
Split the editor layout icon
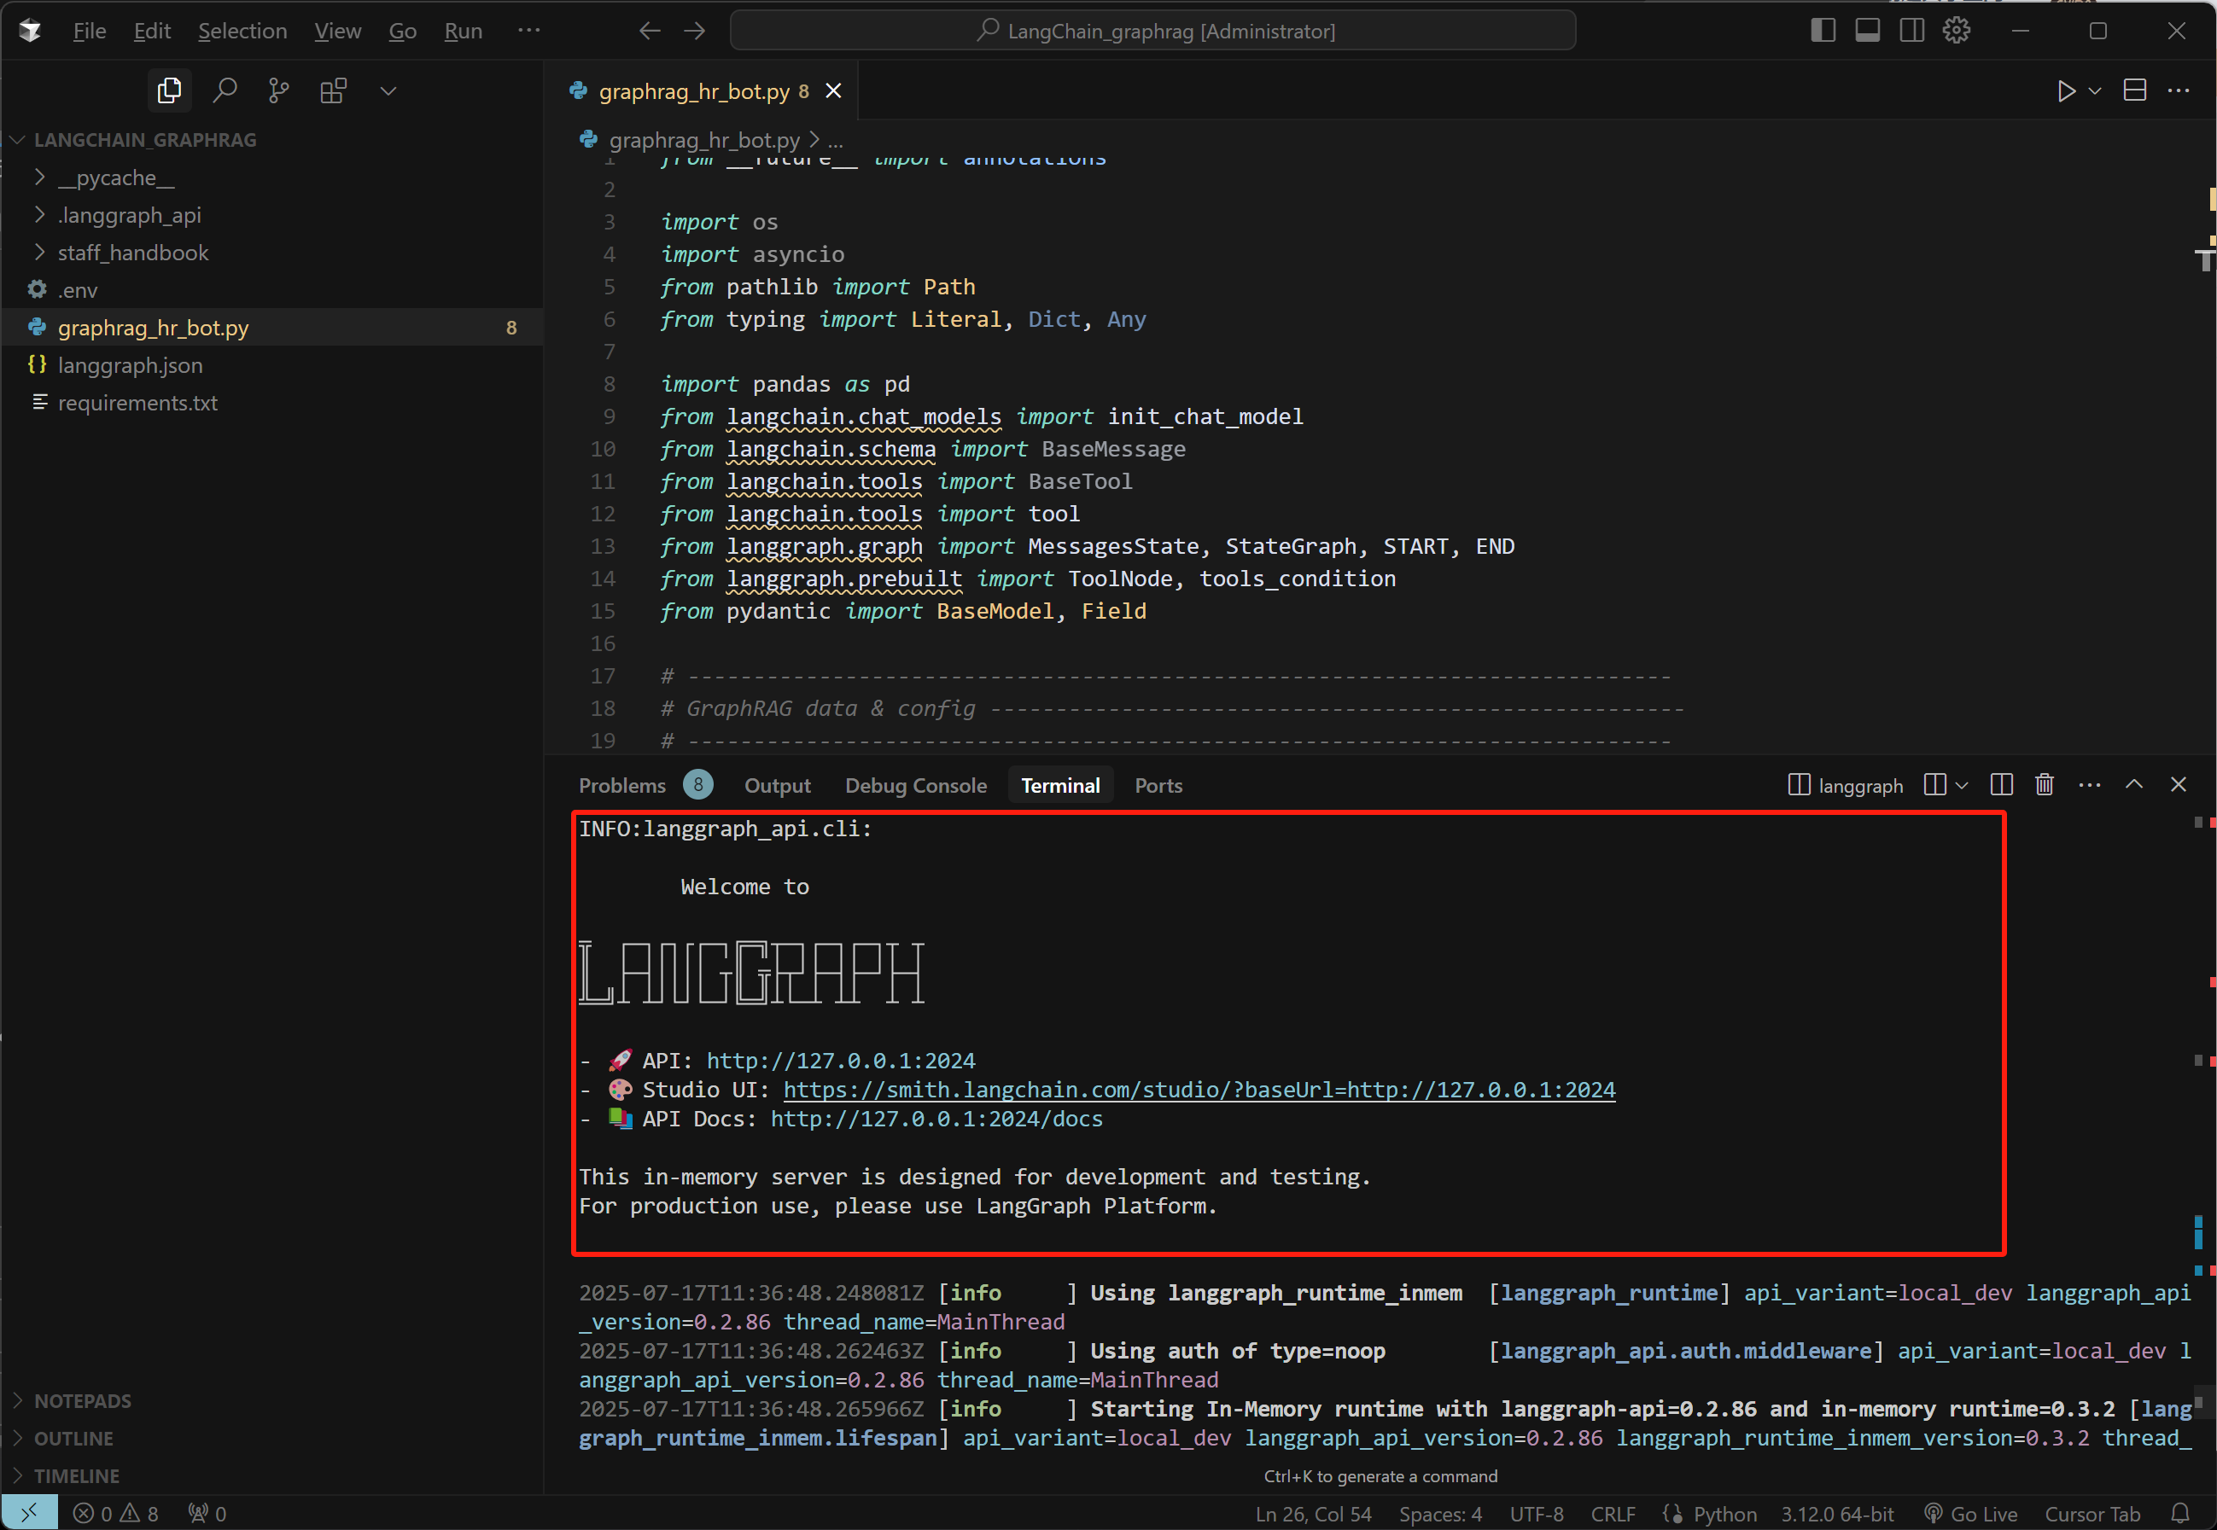(2134, 91)
